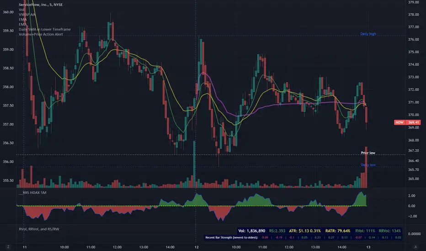Image resolution: width=426 pixels, height=251 pixels.
Task: Click the -0.19 bar strength value
Action: pos(279,237)
